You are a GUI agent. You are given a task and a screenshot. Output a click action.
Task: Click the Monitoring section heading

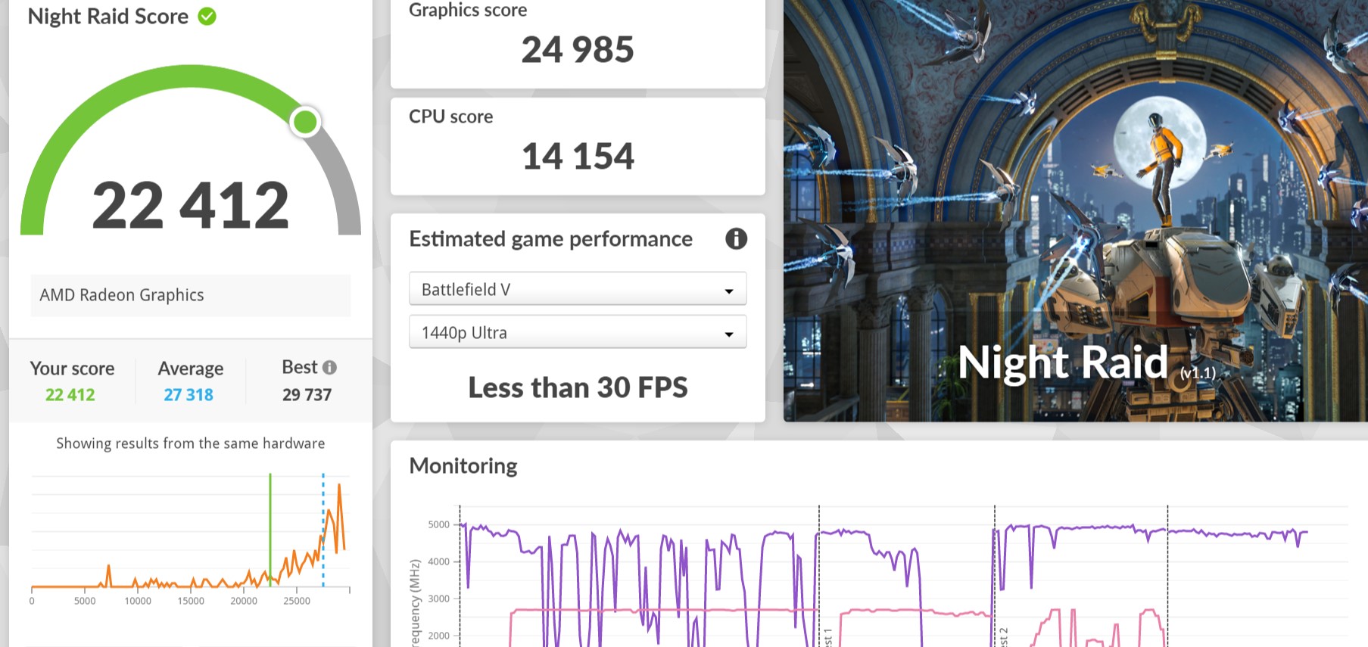[463, 466]
